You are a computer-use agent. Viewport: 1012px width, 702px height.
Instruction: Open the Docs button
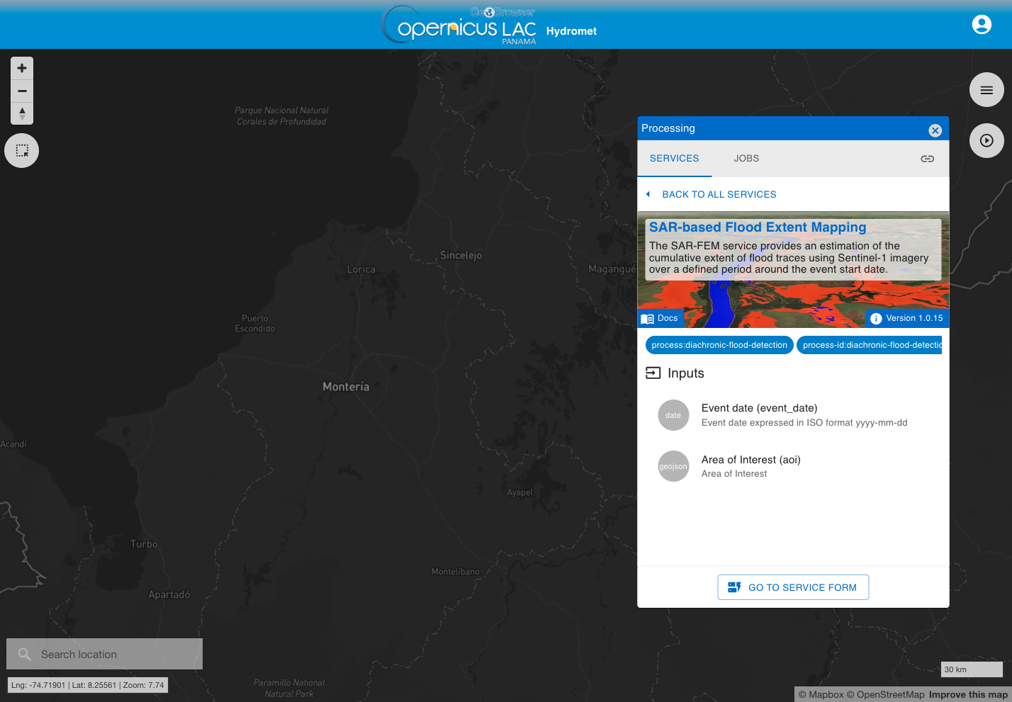[660, 318]
